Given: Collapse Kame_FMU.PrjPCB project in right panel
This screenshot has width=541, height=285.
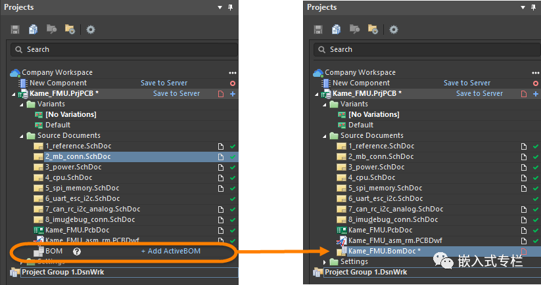Looking at the screenshot, I should click(x=316, y=94).
